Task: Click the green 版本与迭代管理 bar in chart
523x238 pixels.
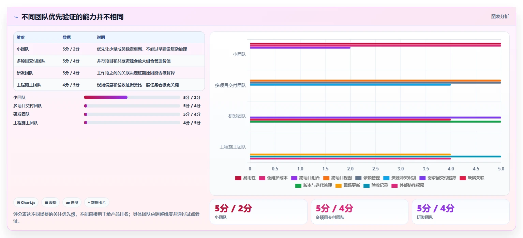Action: (x=375, y=122)
